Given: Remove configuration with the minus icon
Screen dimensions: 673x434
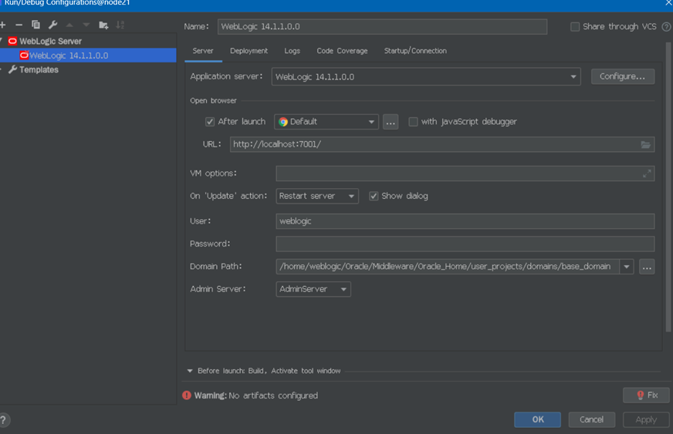Looking at the screenshot, I should click(19, 25).
